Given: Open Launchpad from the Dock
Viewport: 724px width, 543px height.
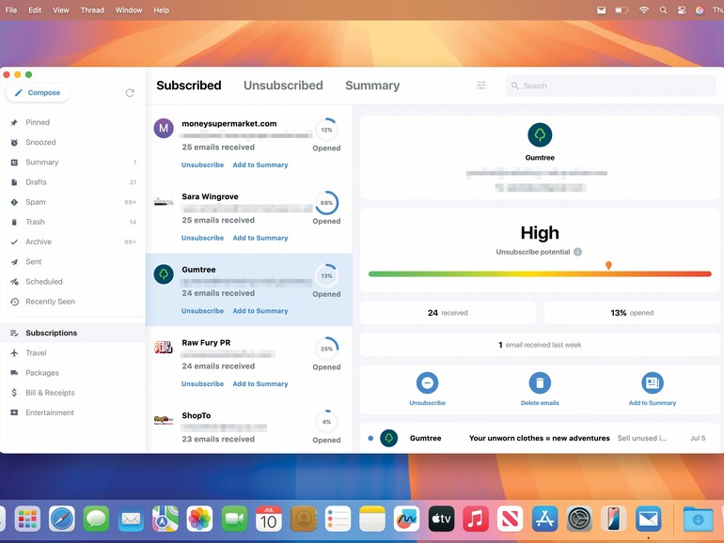Looking at the screenshot, I should [x=27, y=520].
